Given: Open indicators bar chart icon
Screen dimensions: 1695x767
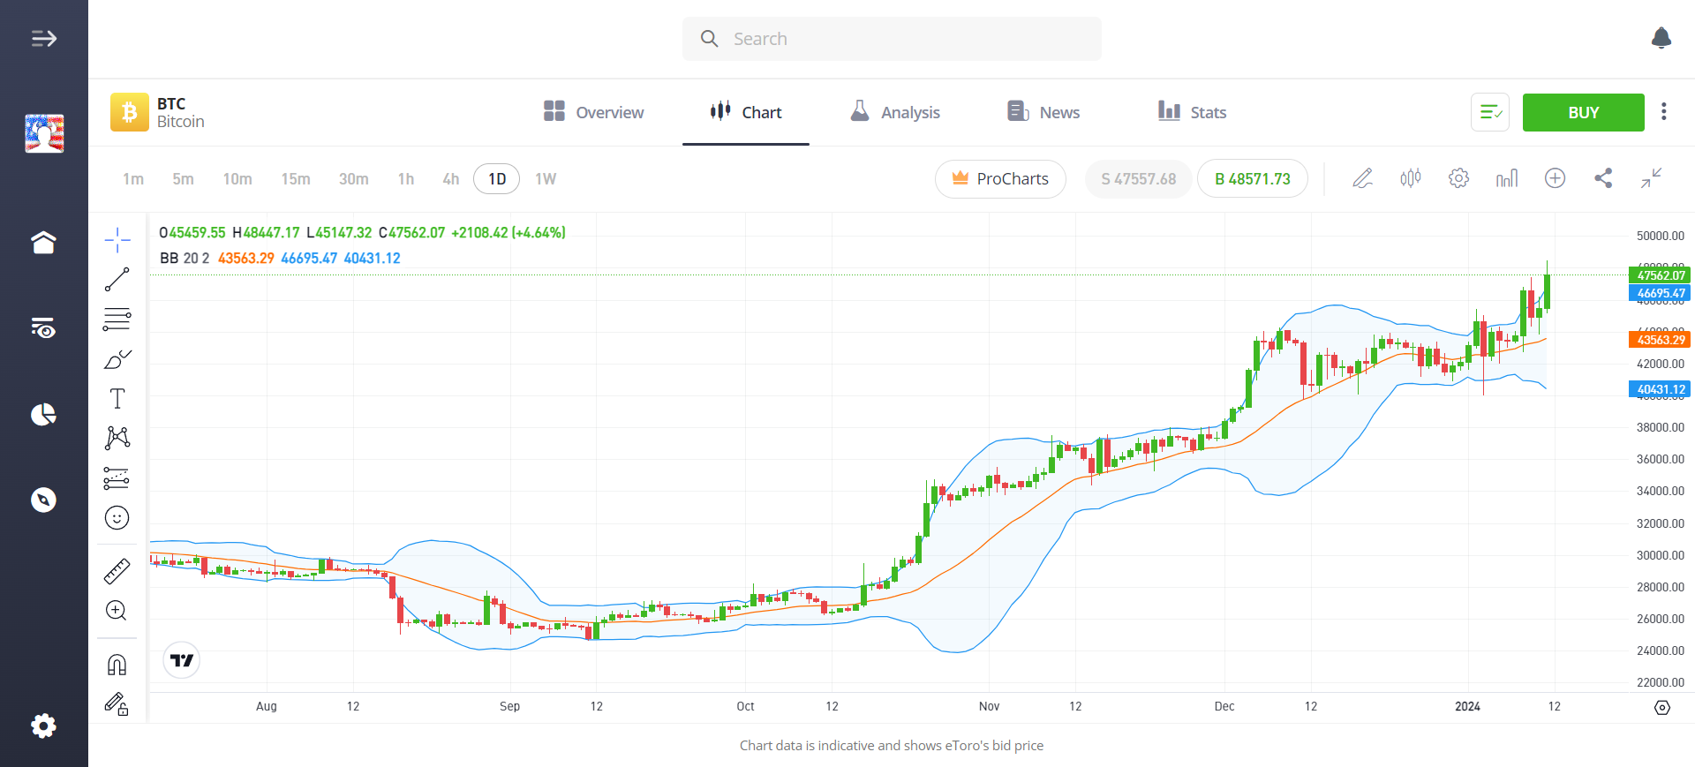Looking at the screenshot, I should (x=1507, y=178).
